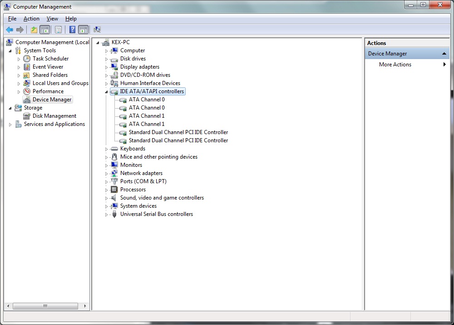Click the Back arrow toolbar icon

[x=10, y=30]
